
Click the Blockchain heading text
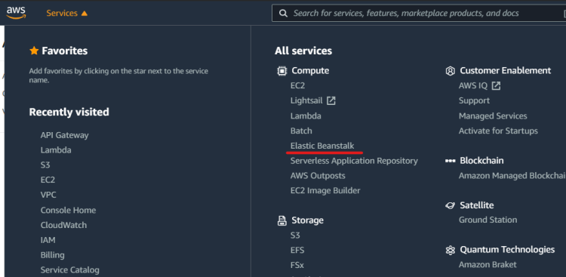[481, 160]
